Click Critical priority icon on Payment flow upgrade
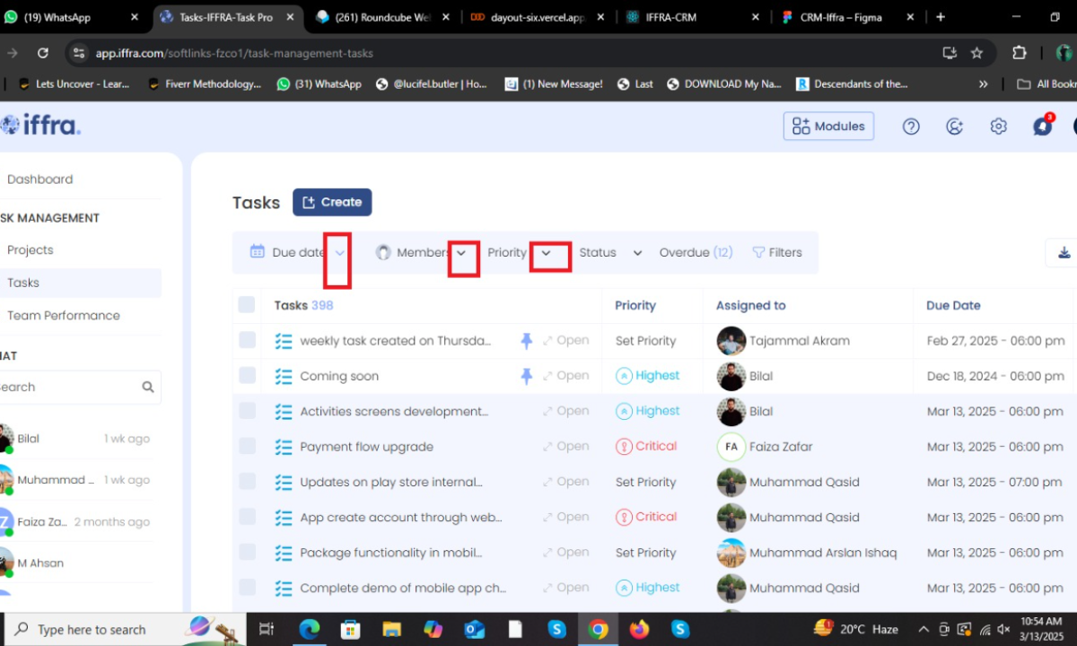Viewport: 1077px width, 646px height. click(x=624, y=447)
